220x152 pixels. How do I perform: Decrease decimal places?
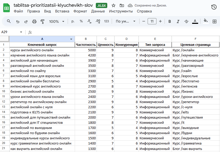(x=89, y=21)
